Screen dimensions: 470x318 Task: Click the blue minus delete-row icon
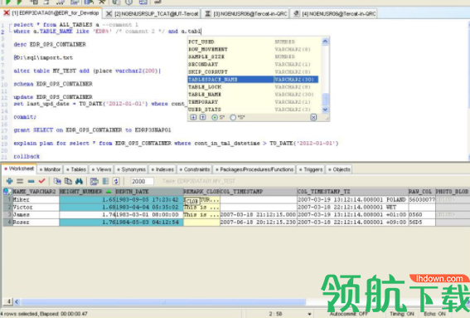31,181
